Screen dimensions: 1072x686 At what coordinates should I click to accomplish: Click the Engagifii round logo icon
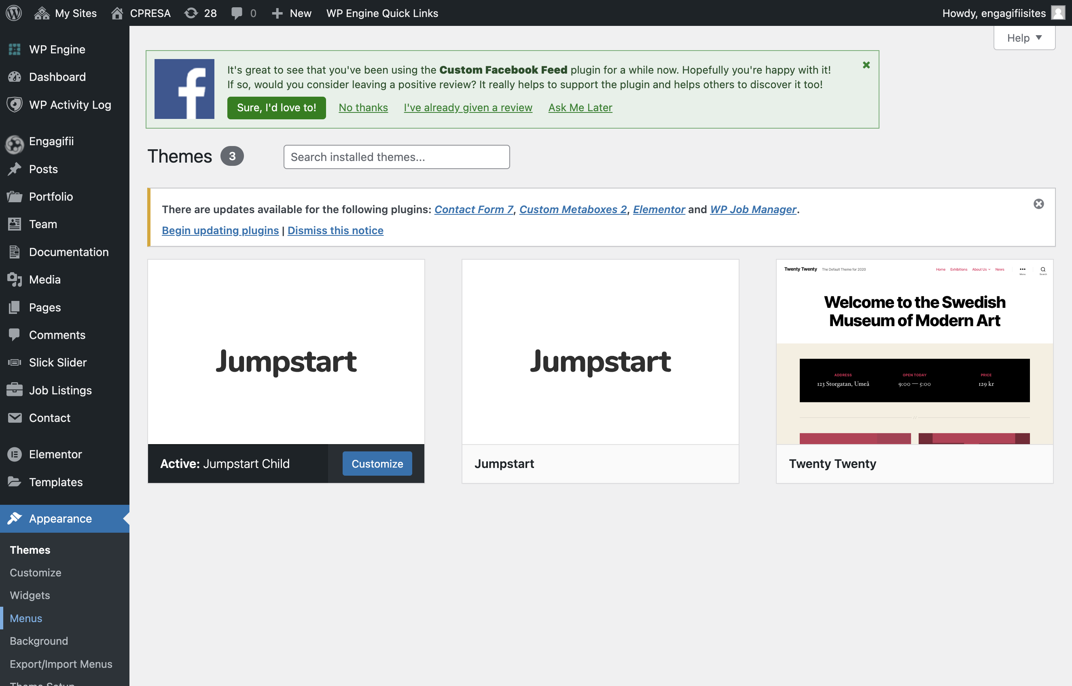click(15, 144)
